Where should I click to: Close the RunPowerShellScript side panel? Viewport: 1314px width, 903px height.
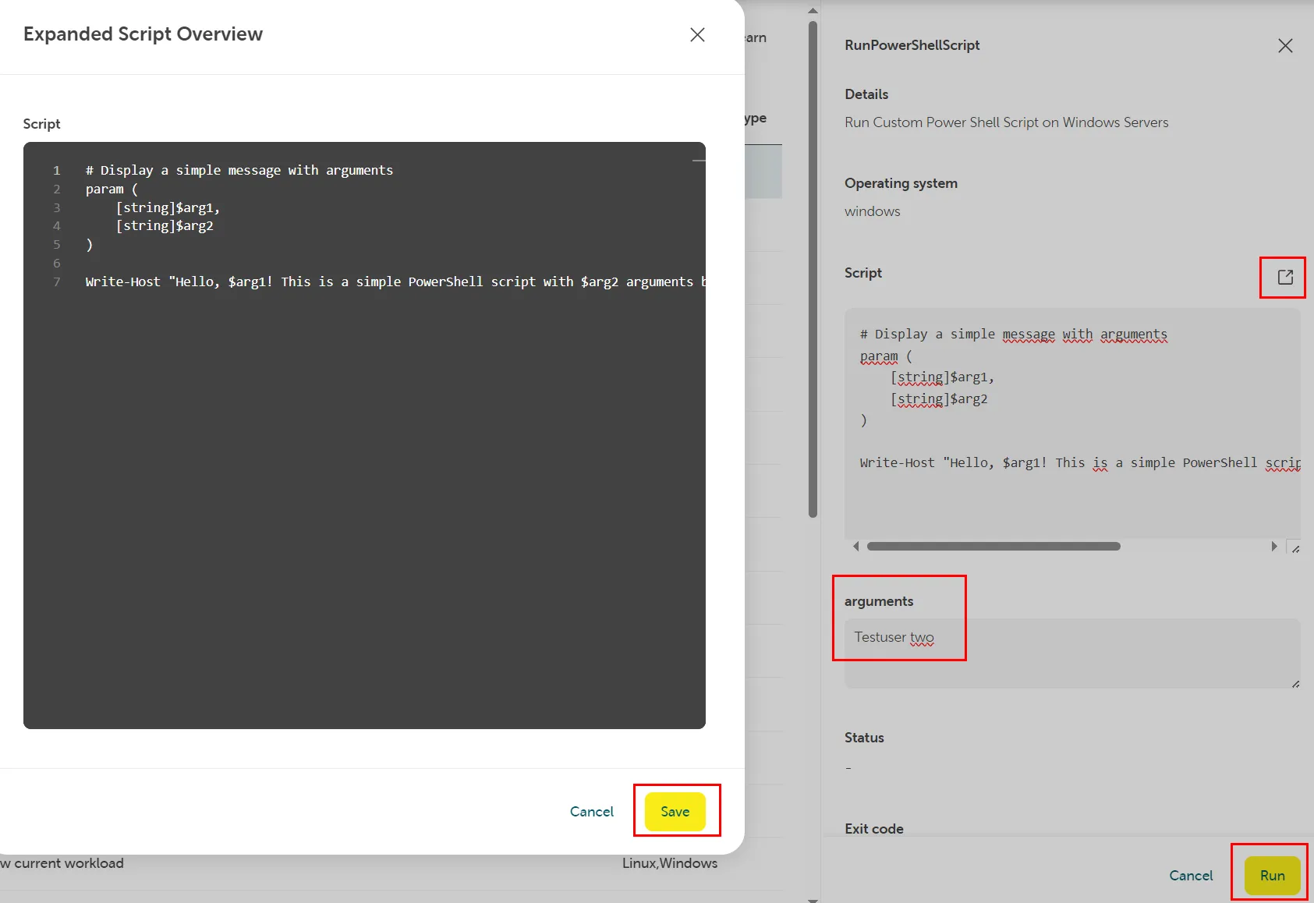pyautogui.click(x=1285, y=46)
